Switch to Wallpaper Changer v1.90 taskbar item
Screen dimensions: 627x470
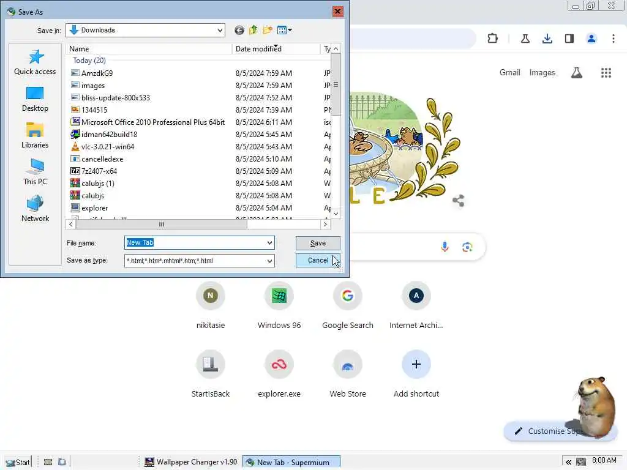point(191,462)
